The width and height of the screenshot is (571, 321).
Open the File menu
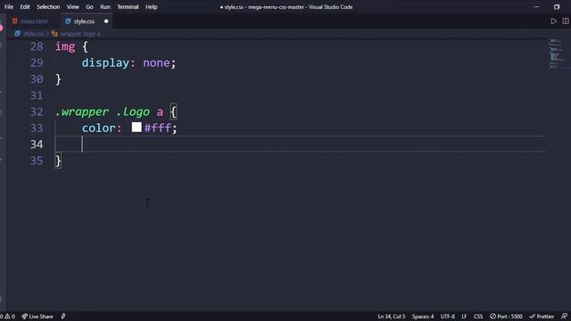[x=9, y=7]
